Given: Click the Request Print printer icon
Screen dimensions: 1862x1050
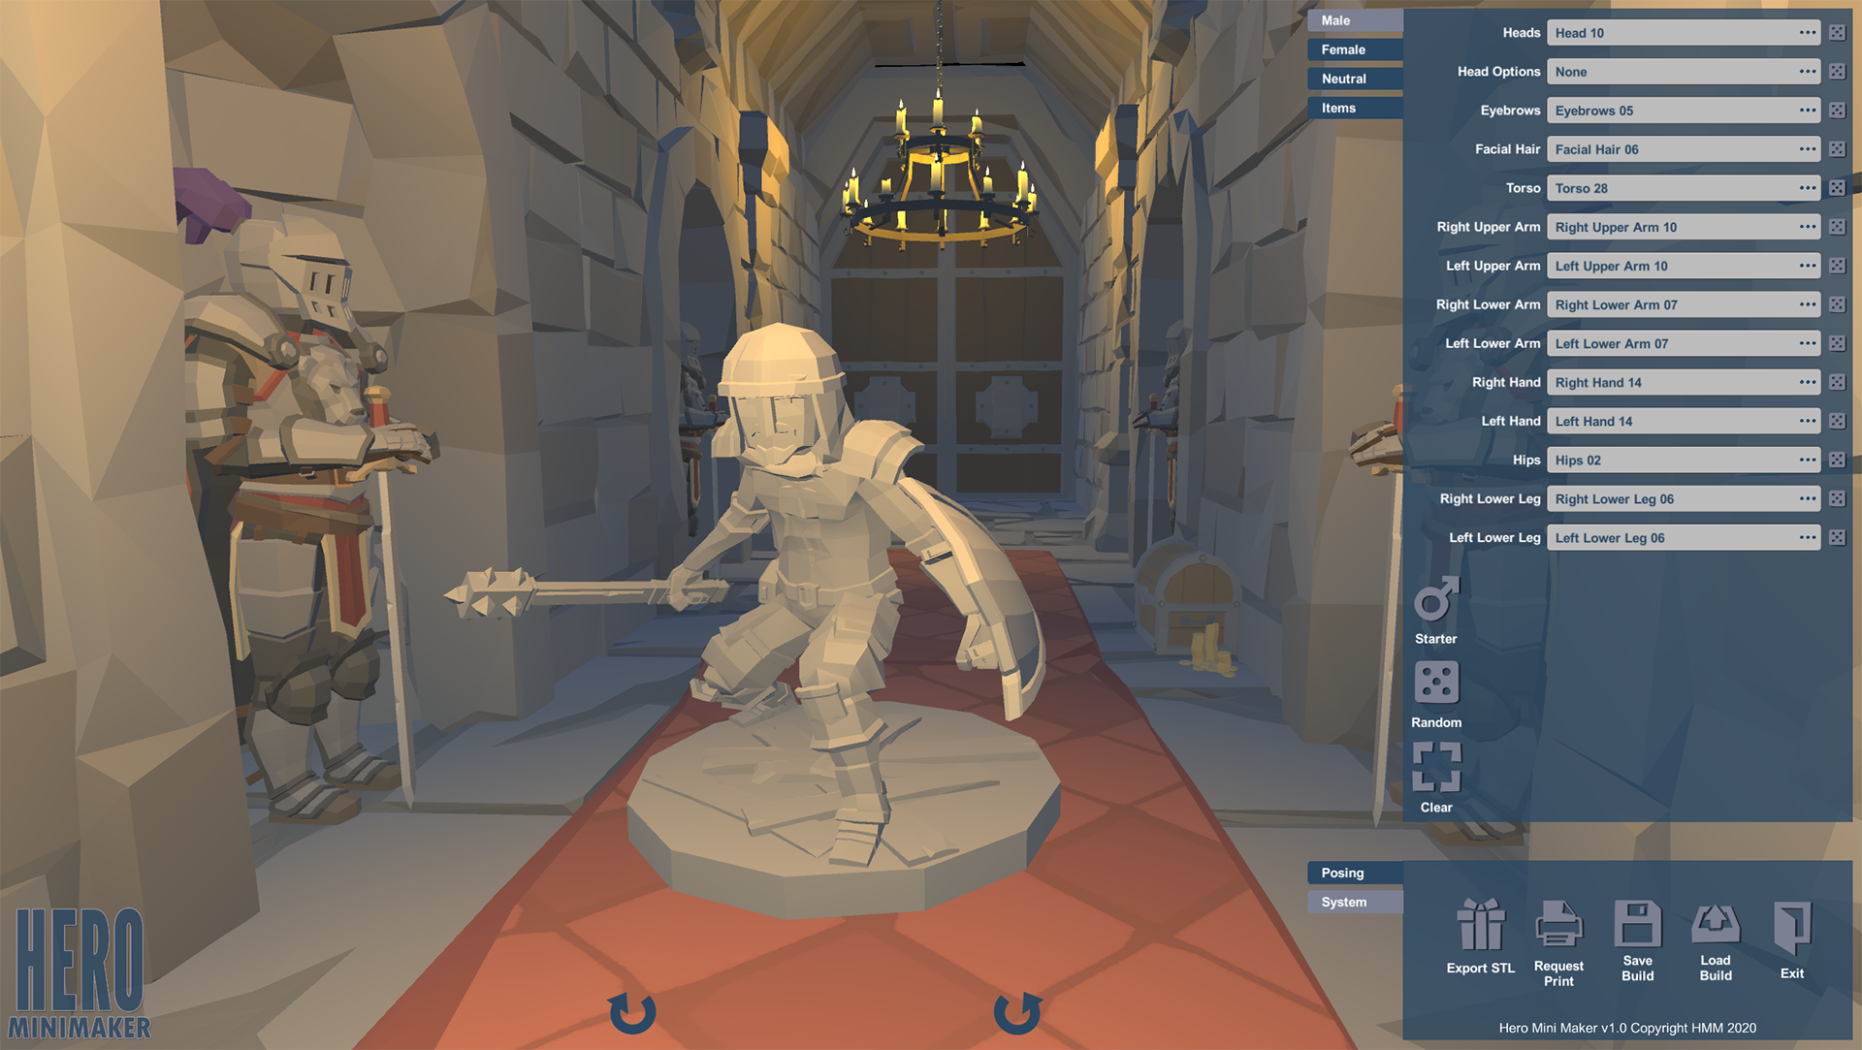Looking at the screenshot, I should coord(1558,926).
